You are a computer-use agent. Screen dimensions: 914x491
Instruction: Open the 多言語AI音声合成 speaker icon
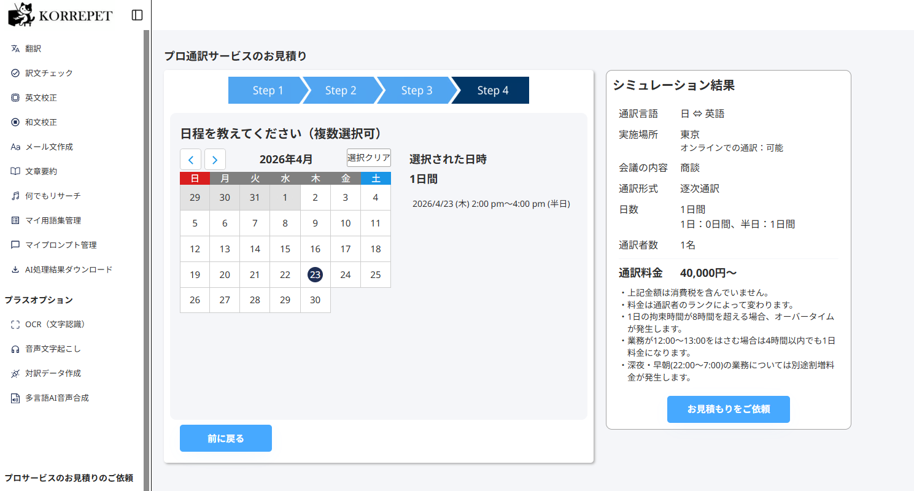point(16,398)
